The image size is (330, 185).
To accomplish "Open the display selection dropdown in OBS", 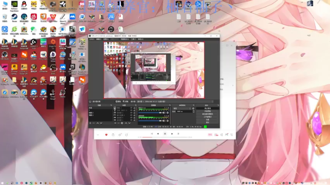I will pyautogui.click(x=175, y=102).
